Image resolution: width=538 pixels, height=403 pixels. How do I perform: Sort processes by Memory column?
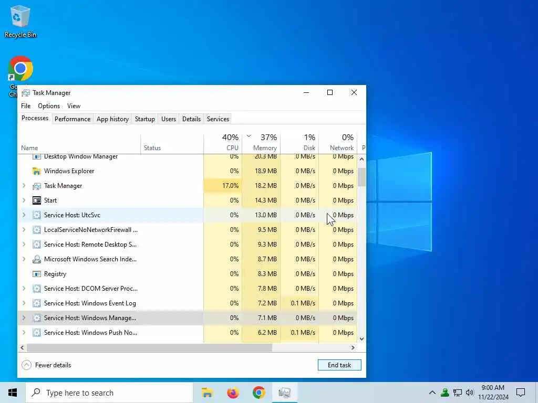click(262, 143)
